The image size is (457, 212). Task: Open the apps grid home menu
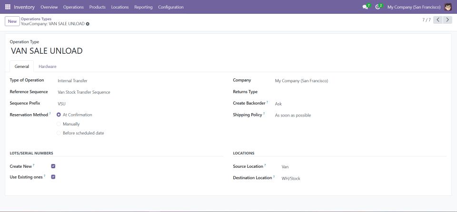(x=8, y=7)
